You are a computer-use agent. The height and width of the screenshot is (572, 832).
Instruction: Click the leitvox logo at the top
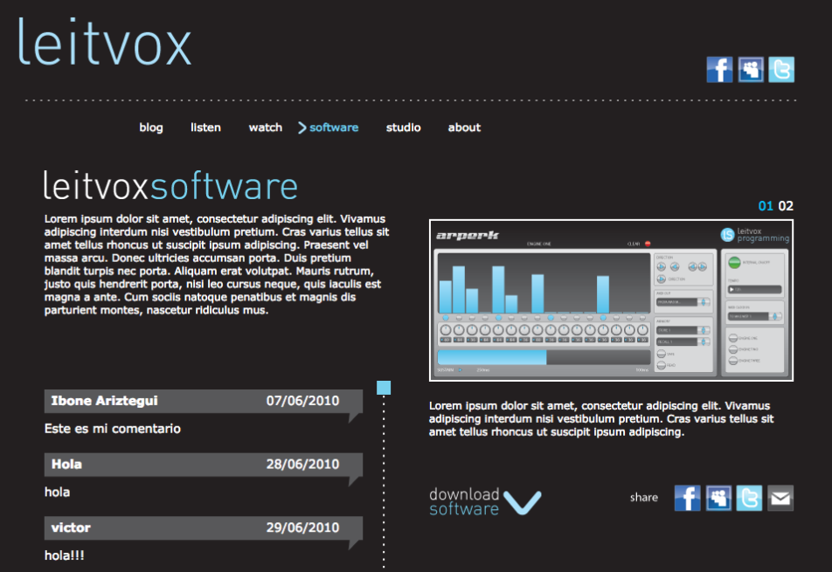[104, 42]
